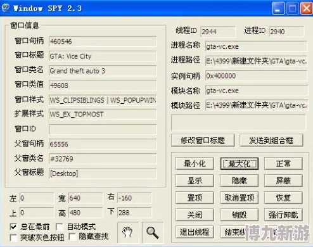Click the 右 field showing -160
This screenshot has height=247, width=313.
click(x=134, y=198)
